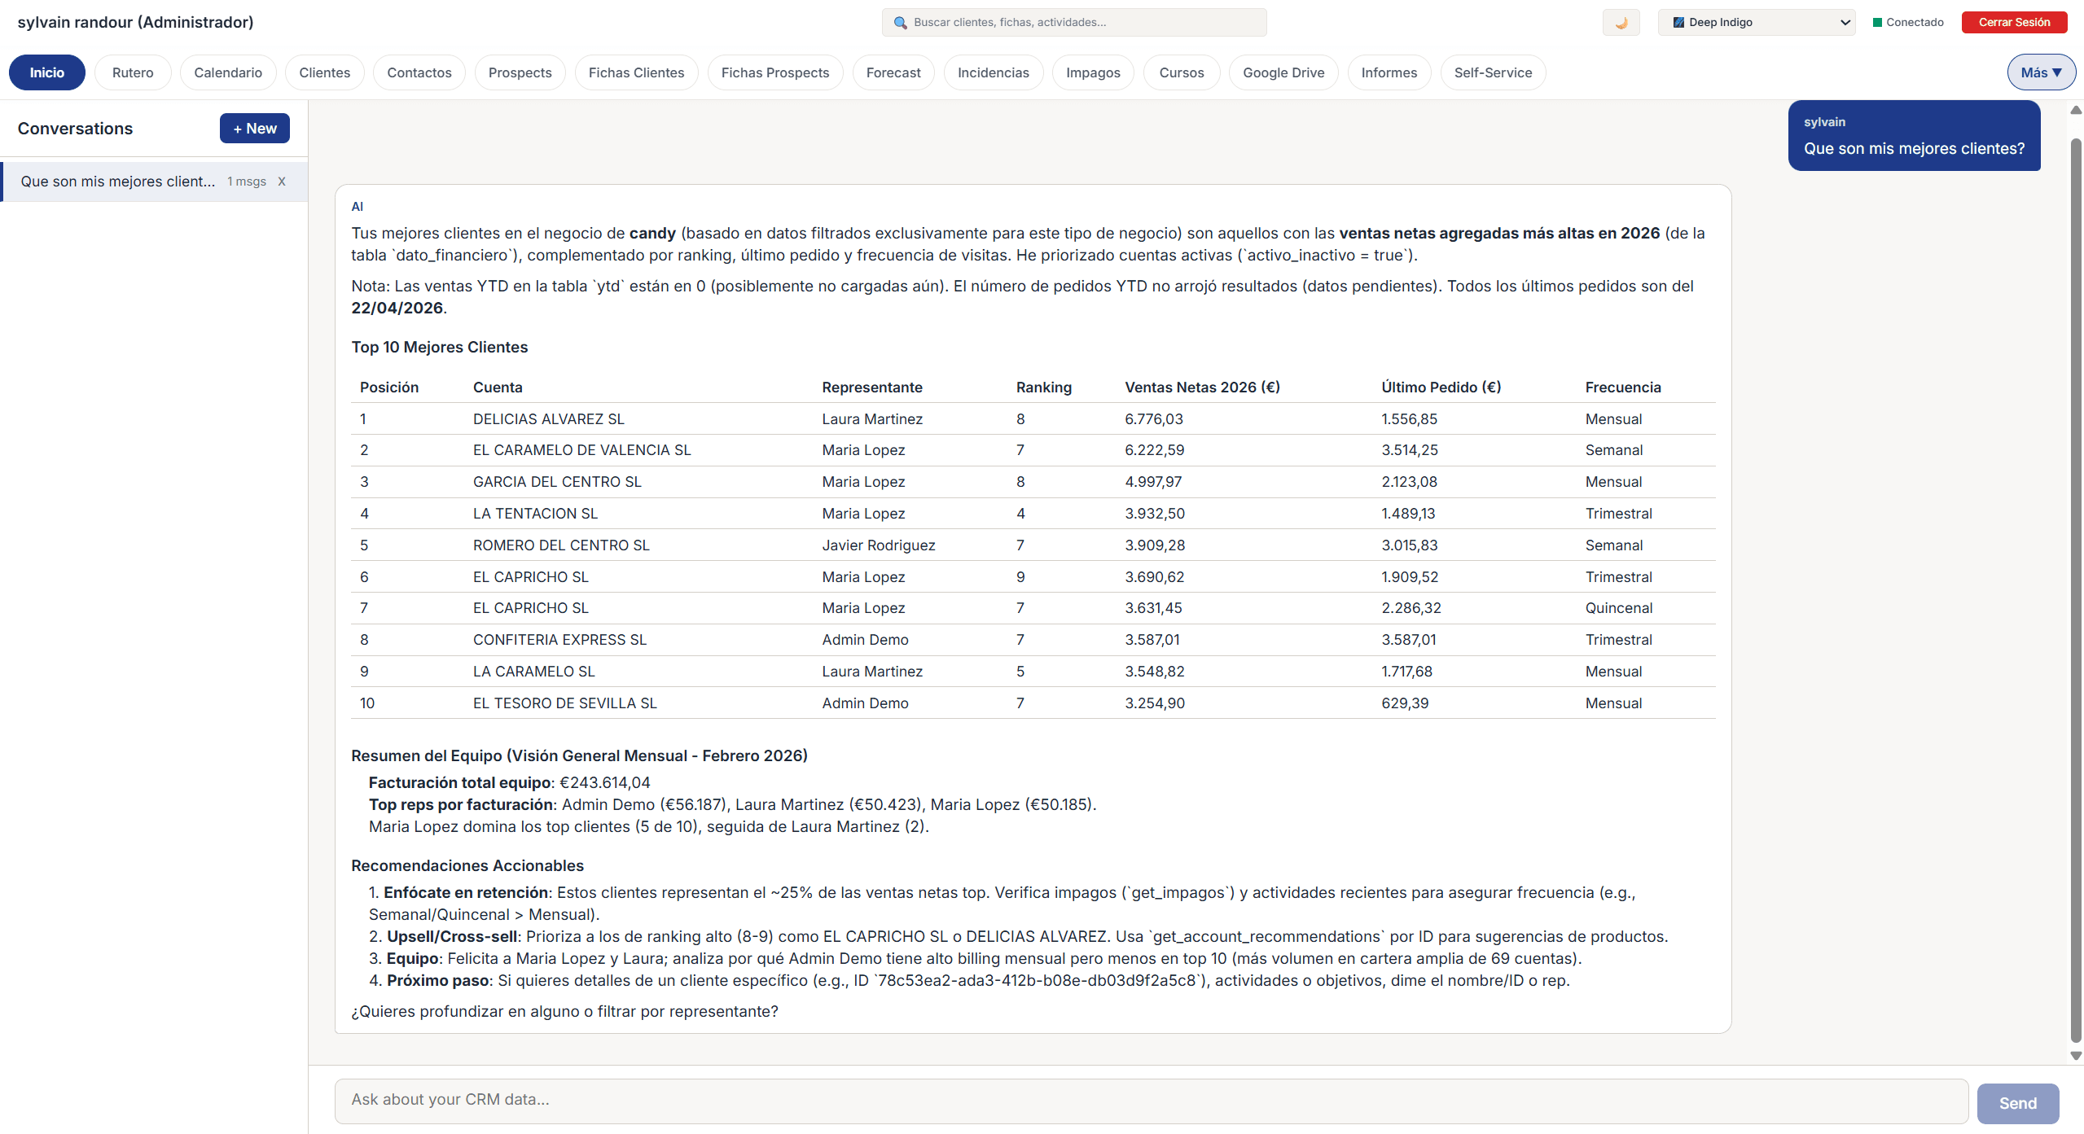This screenshot has height=1134, width=2084.
Task: Click the Deep Indigo theme swatch
Action: tap(1679, 22)
